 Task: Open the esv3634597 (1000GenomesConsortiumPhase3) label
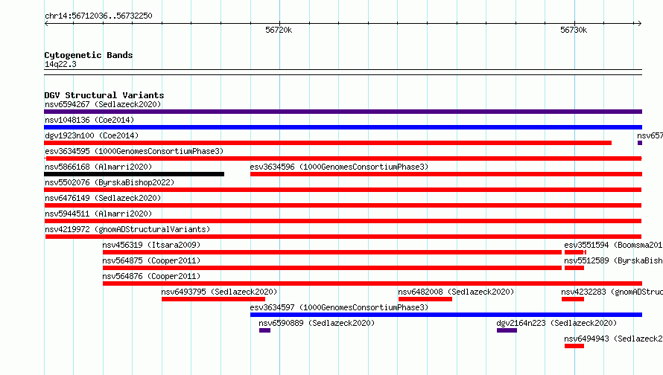[x=339, y=307]
